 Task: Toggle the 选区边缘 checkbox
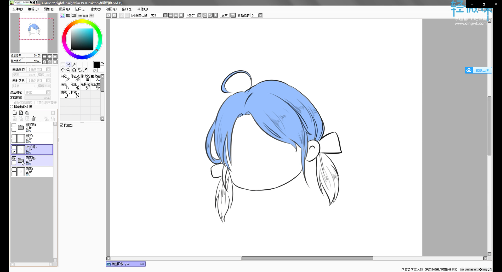coord(133,15)
